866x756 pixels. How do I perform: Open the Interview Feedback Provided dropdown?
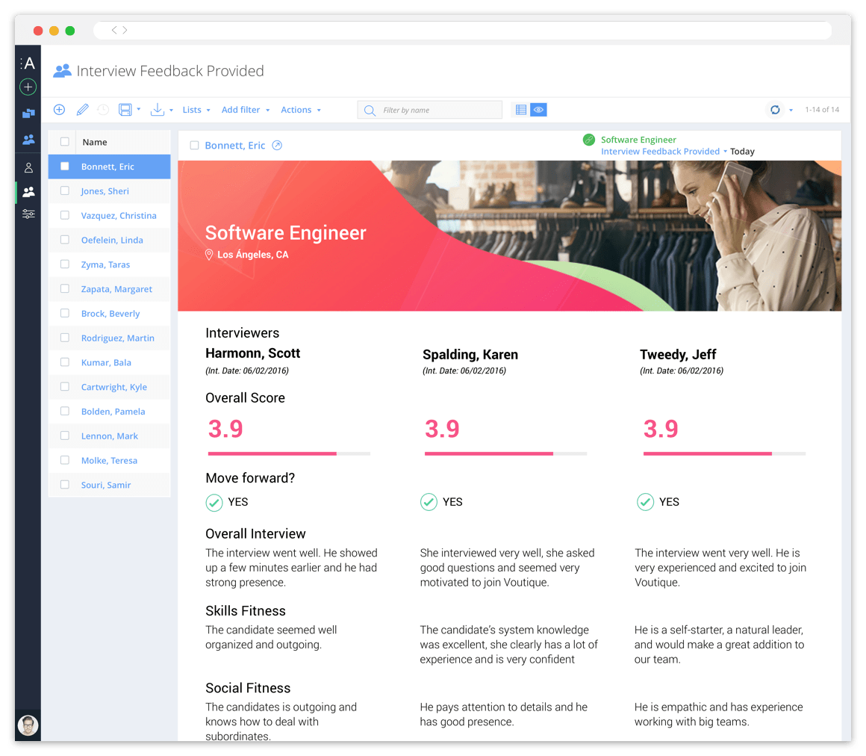pyautogui.click(x=661, y=151)
